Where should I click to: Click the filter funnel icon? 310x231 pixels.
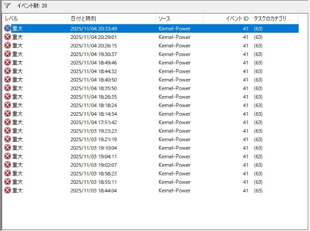[7, 6]
